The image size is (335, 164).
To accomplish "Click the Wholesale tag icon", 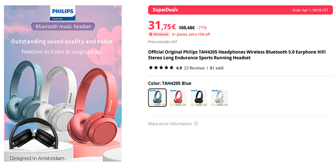I will coord(151,34).
